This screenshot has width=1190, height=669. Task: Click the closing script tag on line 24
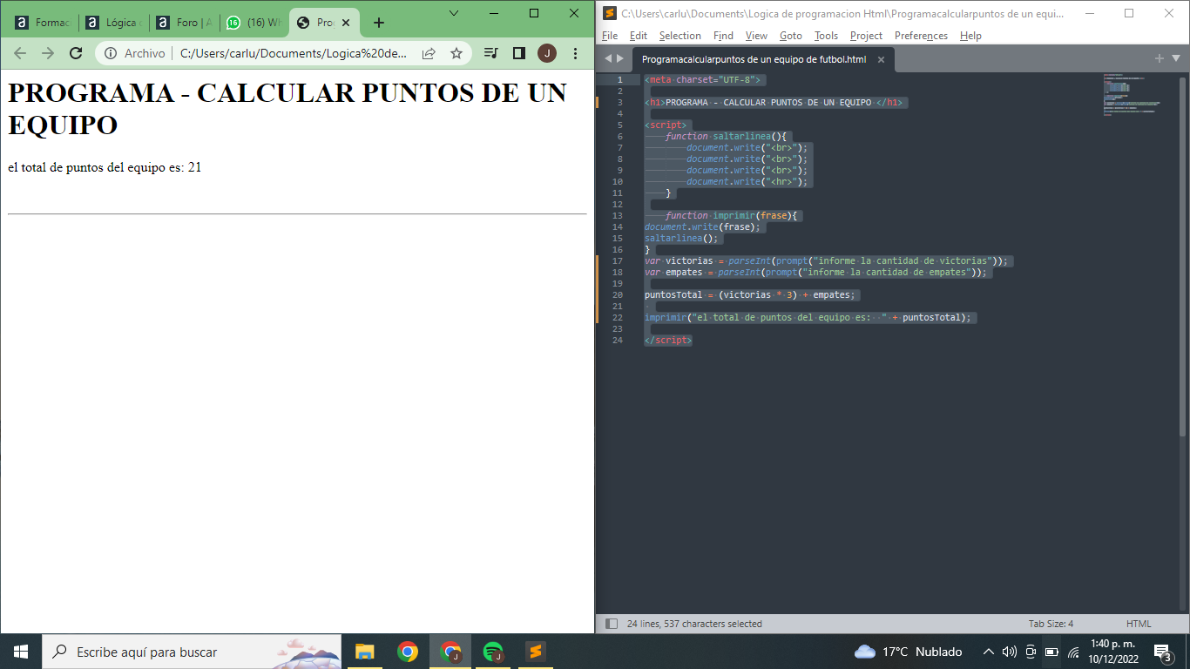point(668,340)
